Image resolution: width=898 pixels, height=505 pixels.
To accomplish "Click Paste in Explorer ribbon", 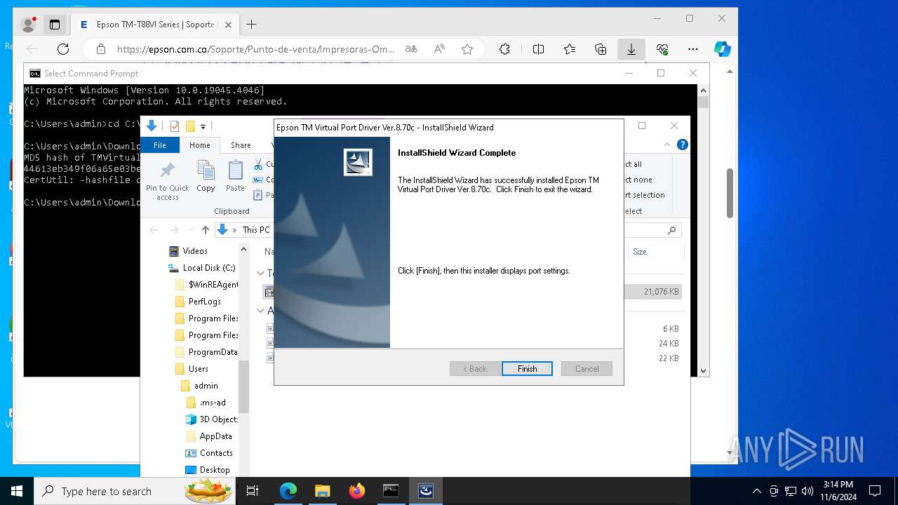I will [235, 176].
